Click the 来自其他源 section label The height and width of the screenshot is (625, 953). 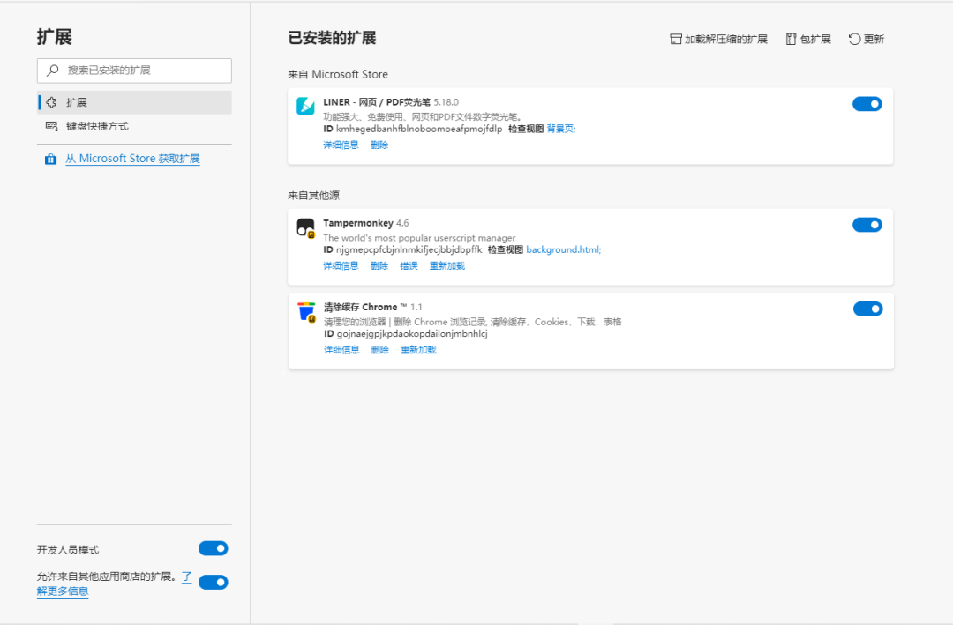coord(313,196)
